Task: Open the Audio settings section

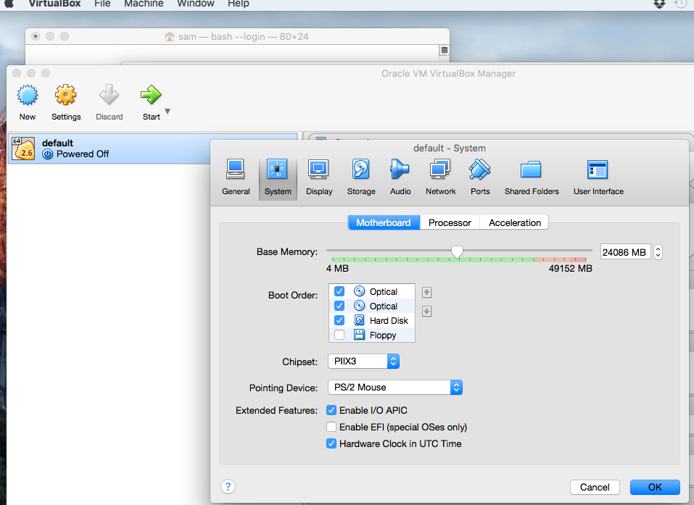Action: (x=400, y=177)
